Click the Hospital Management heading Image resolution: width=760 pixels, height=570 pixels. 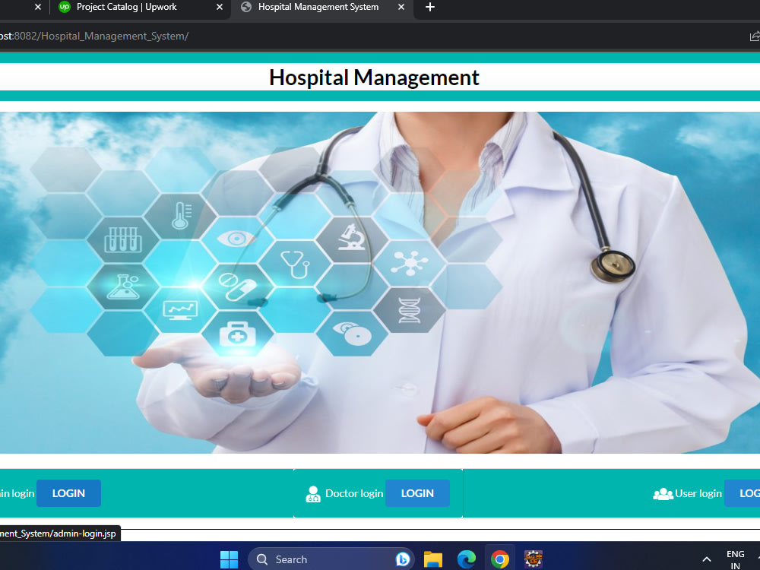374,78
